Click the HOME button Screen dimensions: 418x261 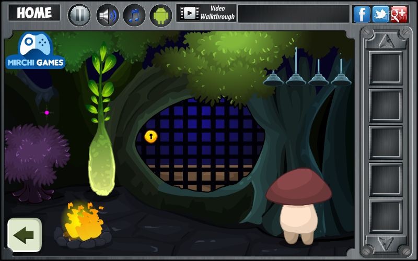34,13
